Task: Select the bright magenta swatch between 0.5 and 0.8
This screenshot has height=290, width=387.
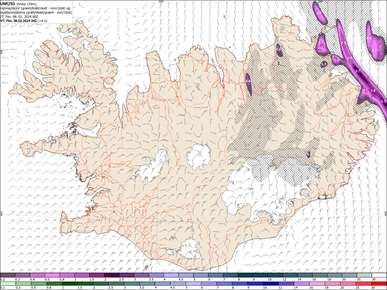Action: point(52,275)
